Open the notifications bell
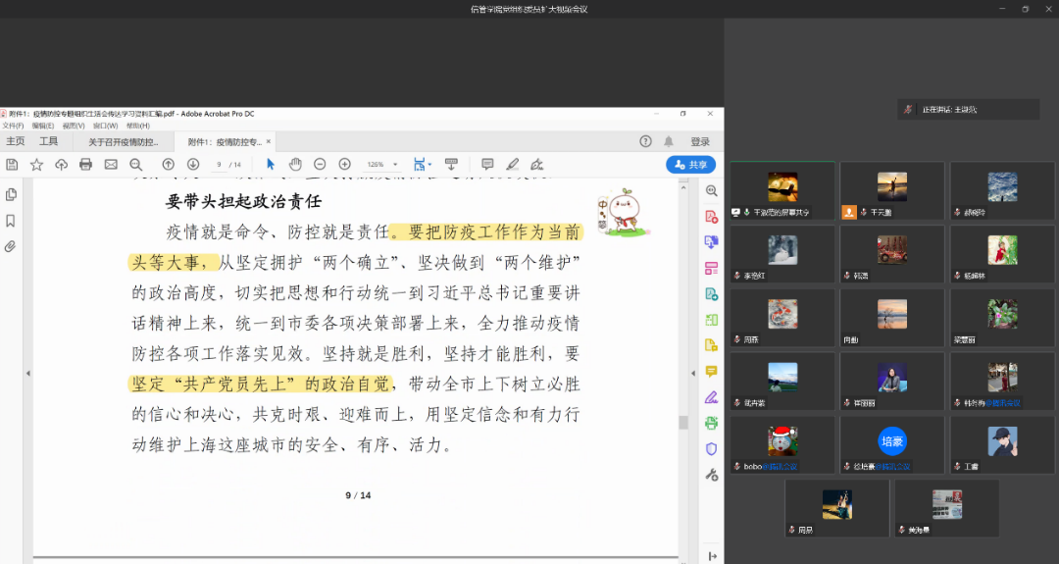Viewport: 1059px width, 564px height. tap(669, 141)
